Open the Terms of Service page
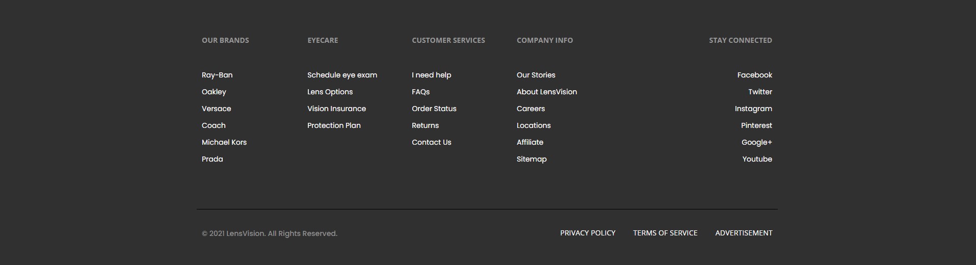 pyautogui.click(x=665, y=233)
